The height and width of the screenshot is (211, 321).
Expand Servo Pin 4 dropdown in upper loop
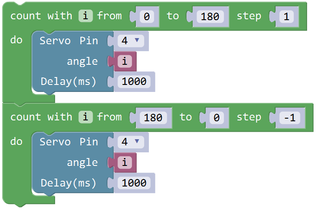131,41
